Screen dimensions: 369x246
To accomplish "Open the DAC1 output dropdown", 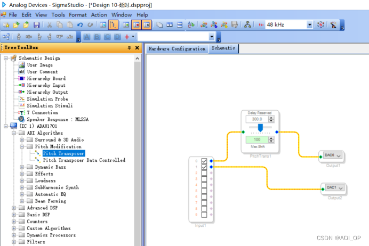I will tap(341, 188).
